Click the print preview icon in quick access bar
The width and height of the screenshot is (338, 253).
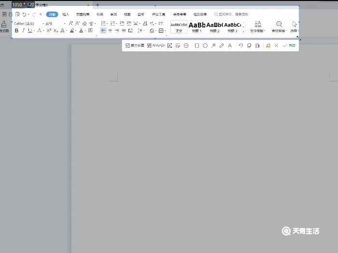click(x=18, y=14)
